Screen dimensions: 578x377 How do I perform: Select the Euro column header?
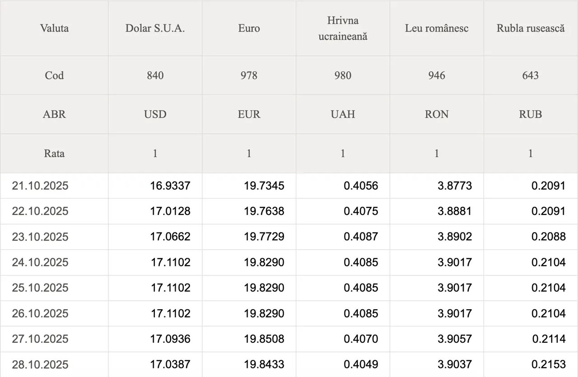click(x=249, y=28)
